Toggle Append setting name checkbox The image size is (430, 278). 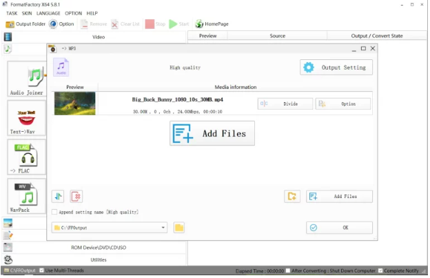54,212
